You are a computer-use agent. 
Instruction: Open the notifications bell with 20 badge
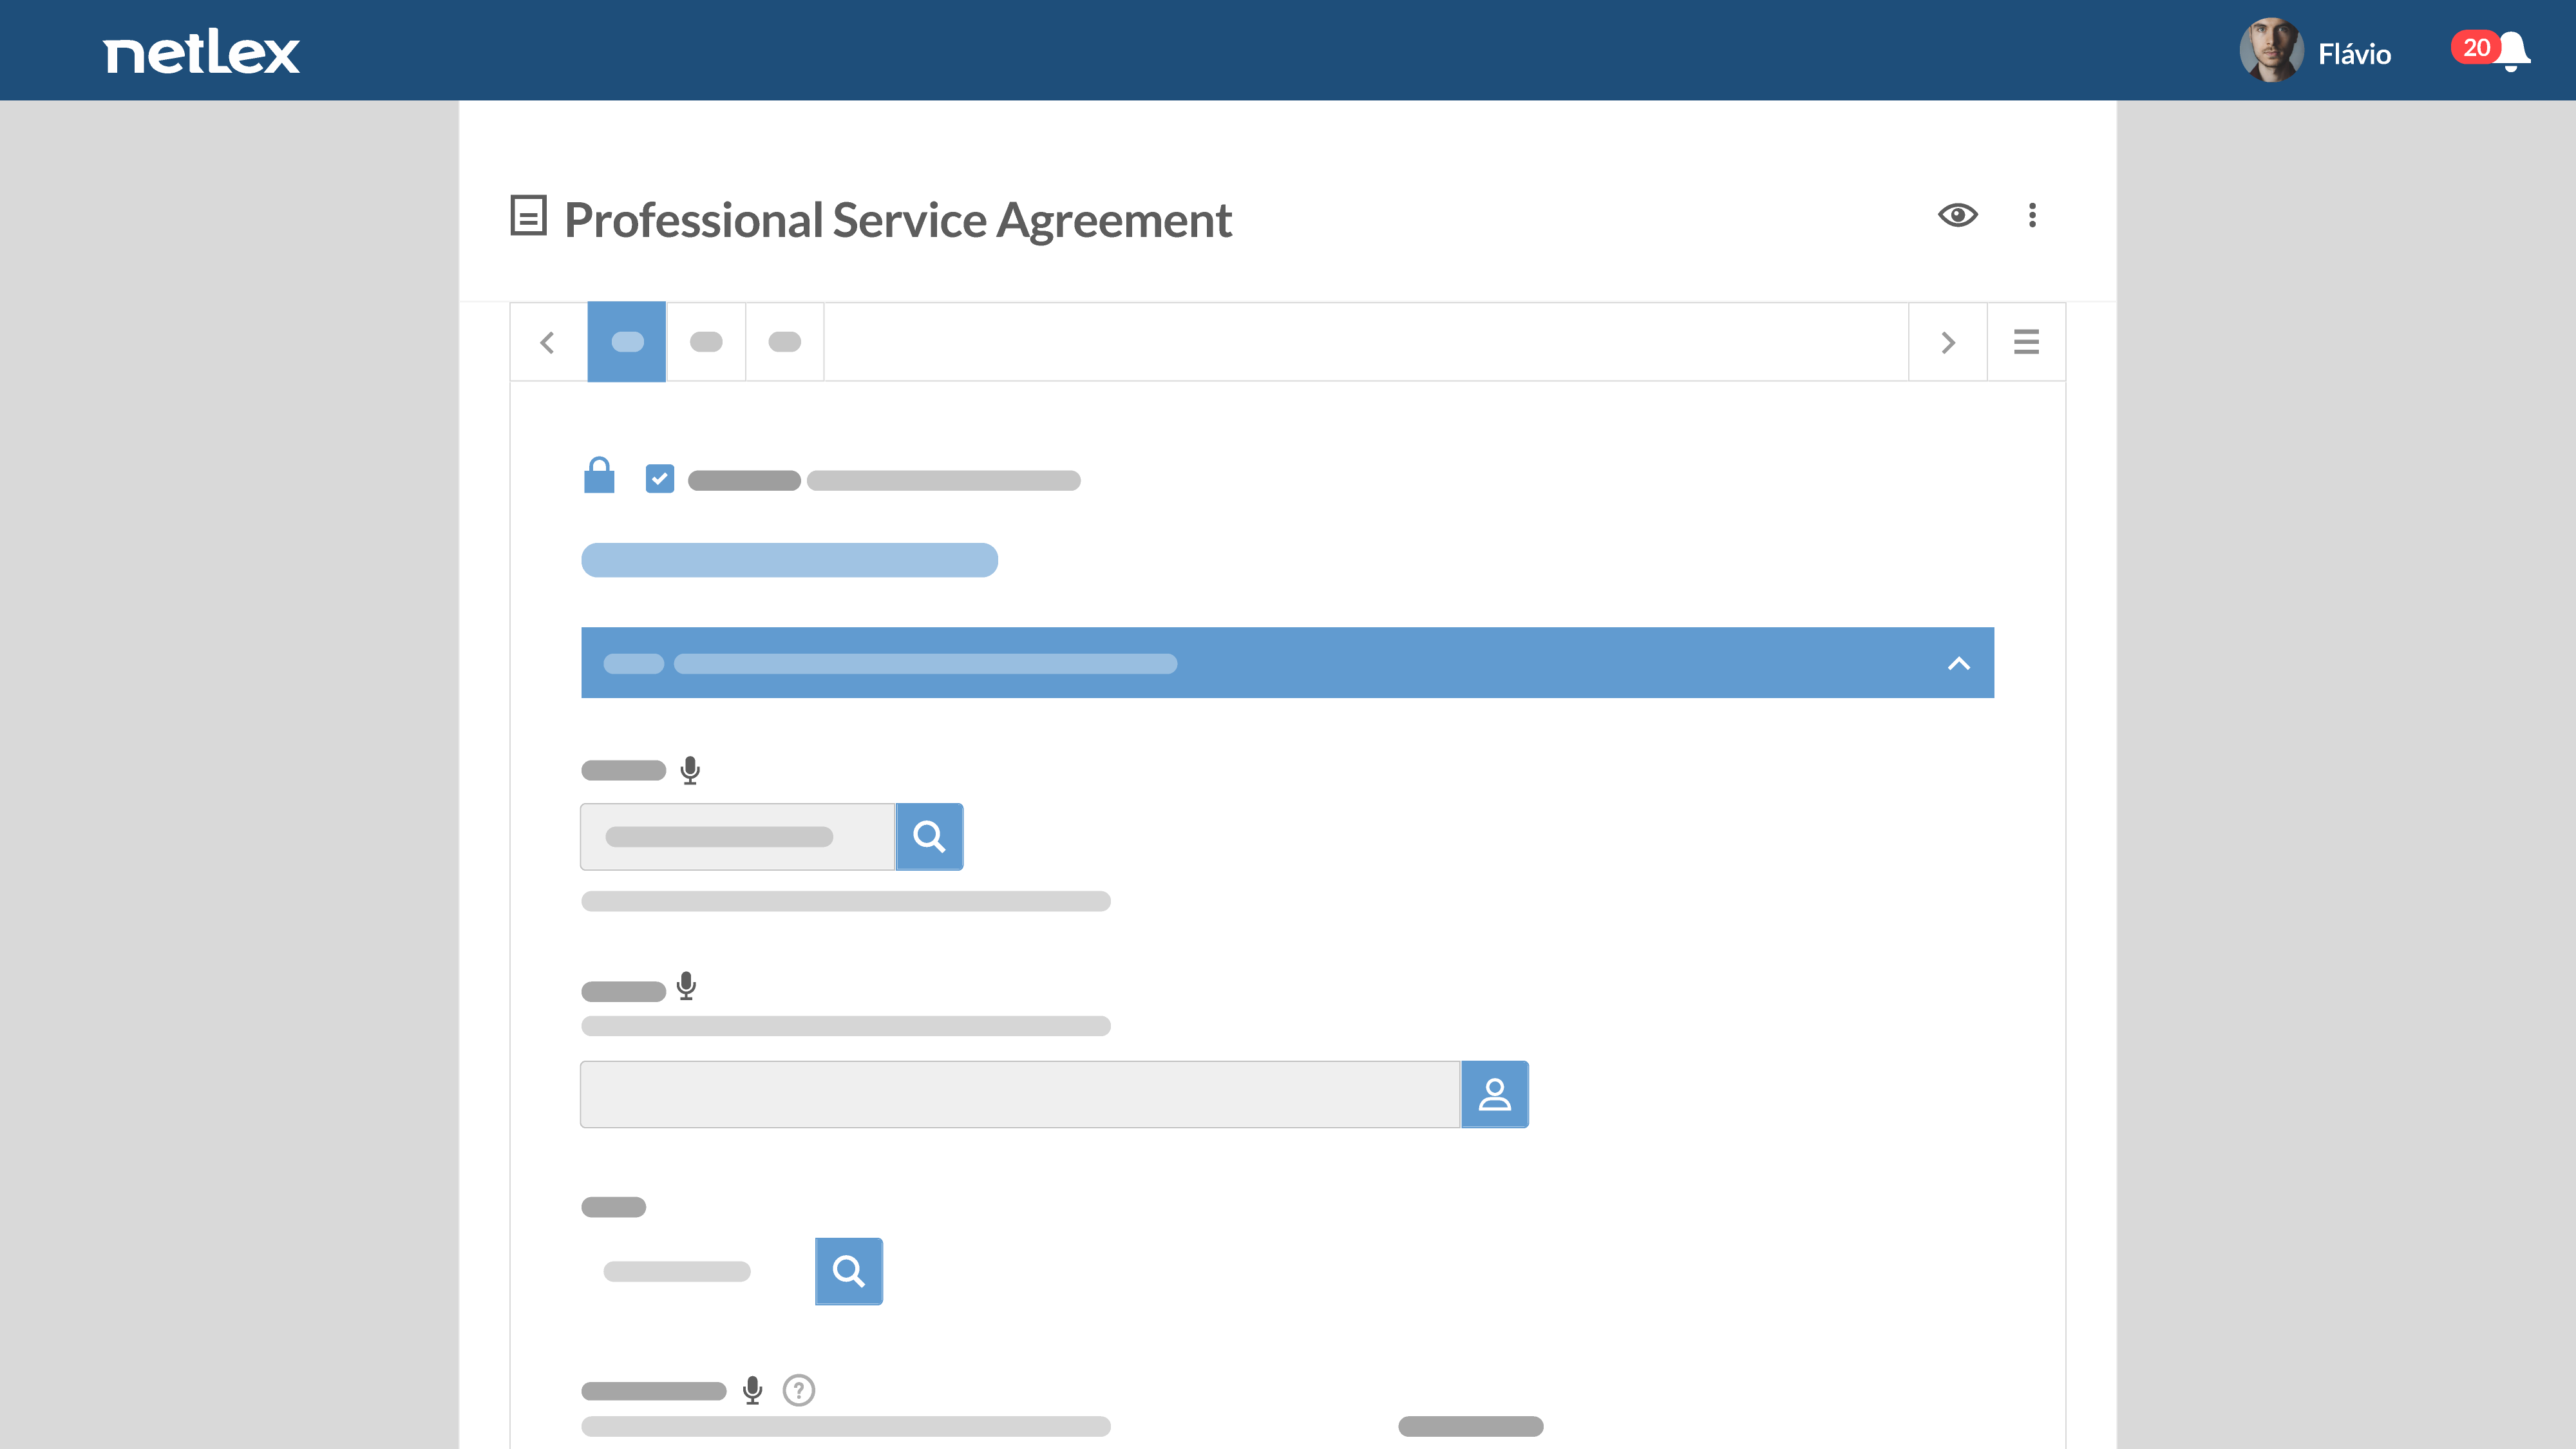(x=2511, y=50)
